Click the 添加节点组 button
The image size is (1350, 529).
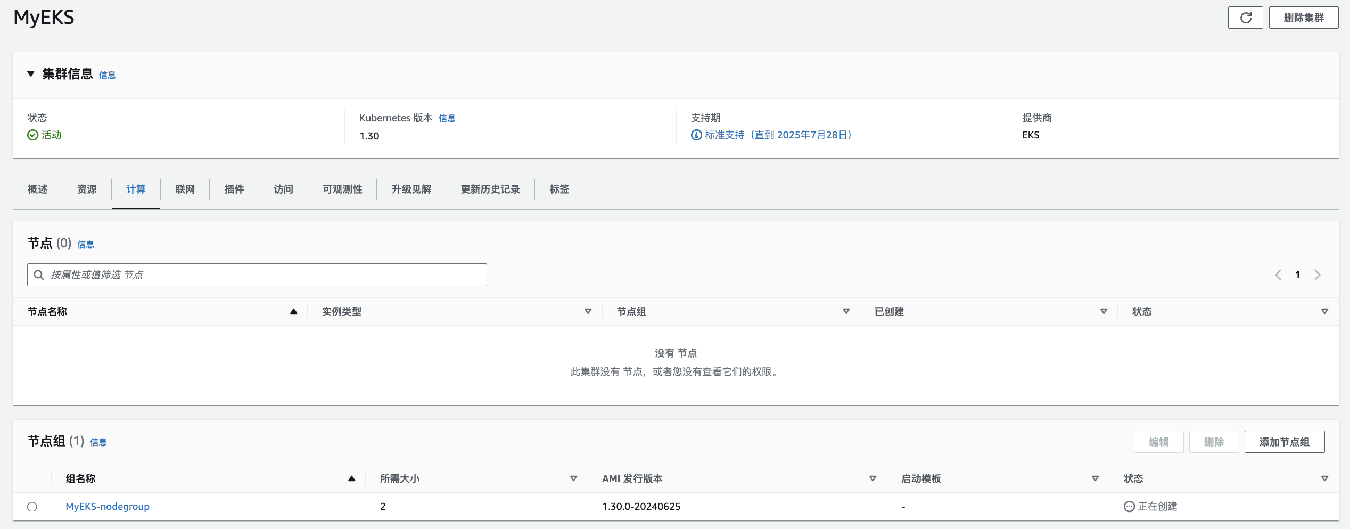coord(1284,442)
